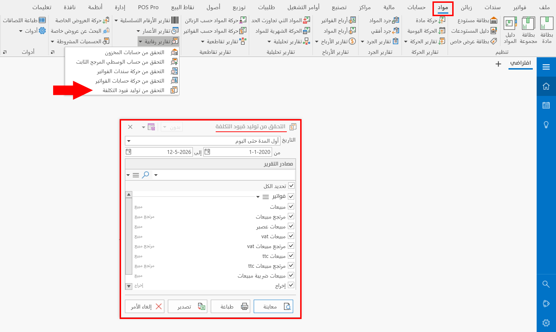
Task: Uncheck إخراج checkbox
Action: click(x=291, y=285)
